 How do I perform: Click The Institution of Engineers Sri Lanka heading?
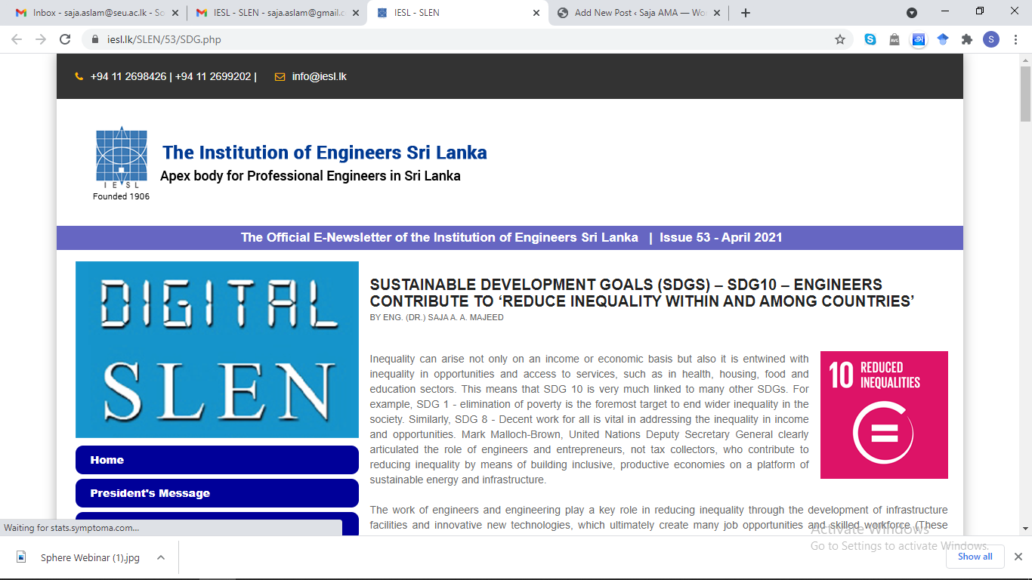tap(325, 153)
